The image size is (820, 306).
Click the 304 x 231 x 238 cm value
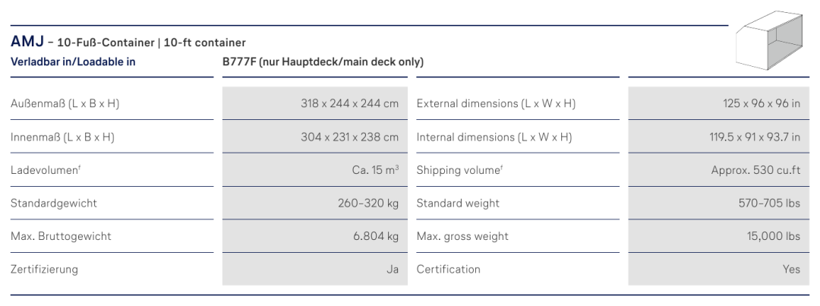click(x=349, y=137)
